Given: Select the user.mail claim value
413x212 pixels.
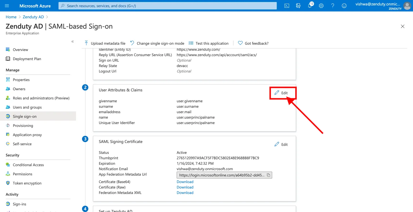Looking at the screenshot, I should tap(184, 112).
